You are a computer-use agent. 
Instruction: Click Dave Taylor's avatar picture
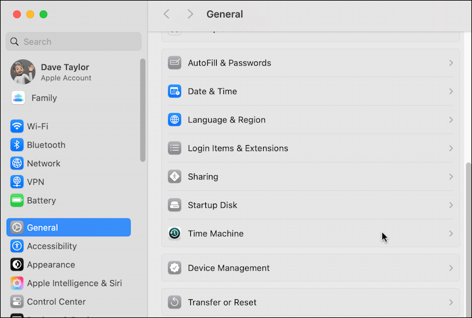coord(23,72)
